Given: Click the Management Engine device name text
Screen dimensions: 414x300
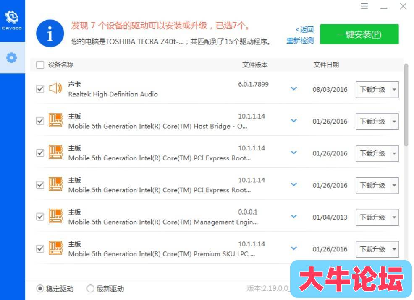Looking at the screenshot, I should tap(163, 222).
